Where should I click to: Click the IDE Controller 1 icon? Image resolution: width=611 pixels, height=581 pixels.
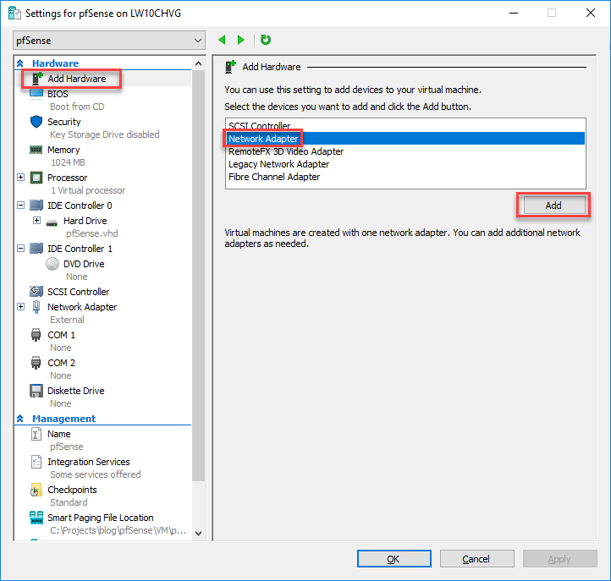pos(36,249)
